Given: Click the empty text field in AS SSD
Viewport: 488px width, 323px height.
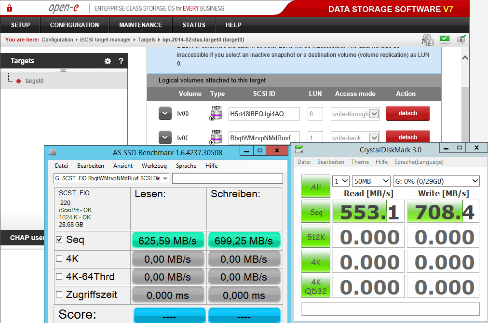Looking at the screenshot, I should click(228, 178).
